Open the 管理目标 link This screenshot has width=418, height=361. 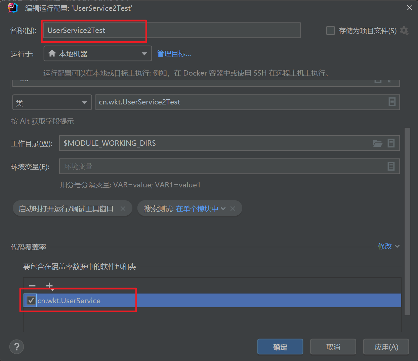coord(174,54)
